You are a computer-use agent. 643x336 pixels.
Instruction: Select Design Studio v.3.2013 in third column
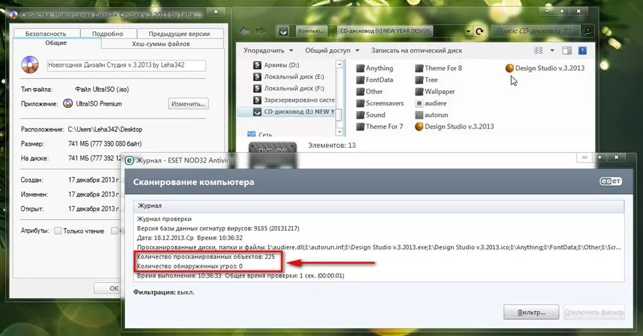(545, 68)
